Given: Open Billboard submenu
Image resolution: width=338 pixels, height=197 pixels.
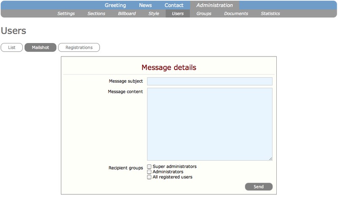Looking at the screenshot, I should tap(127, 13).
